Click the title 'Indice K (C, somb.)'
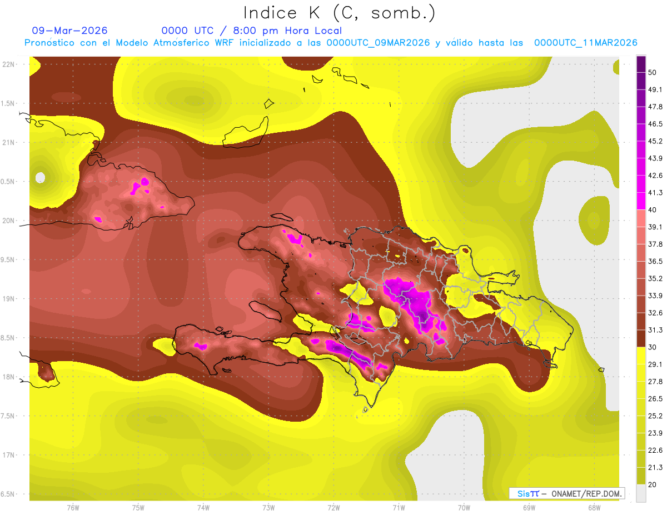 [340, 13]
